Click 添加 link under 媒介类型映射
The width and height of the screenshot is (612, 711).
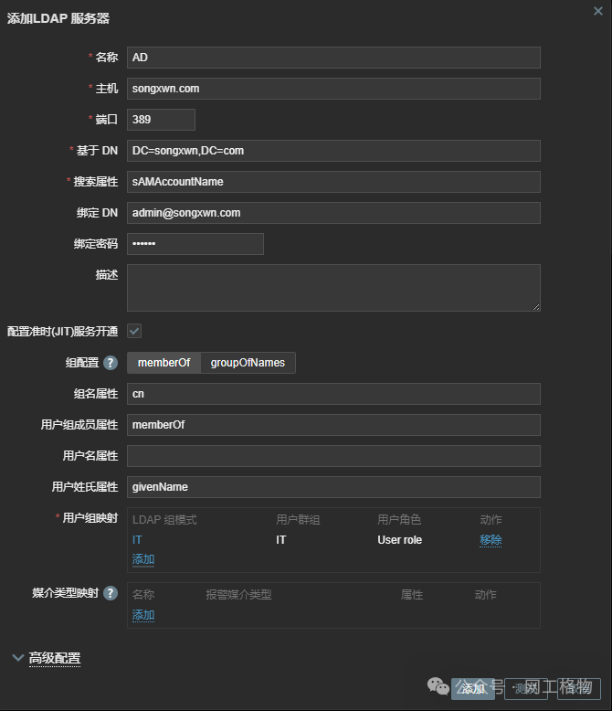[x=143, y=615]
